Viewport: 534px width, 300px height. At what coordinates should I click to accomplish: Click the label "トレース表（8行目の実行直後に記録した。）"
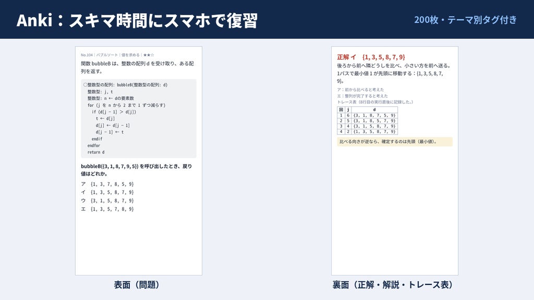pos(375,102)
